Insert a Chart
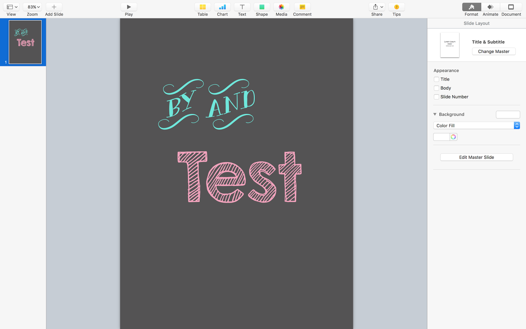526x329 pixels. 222,9
